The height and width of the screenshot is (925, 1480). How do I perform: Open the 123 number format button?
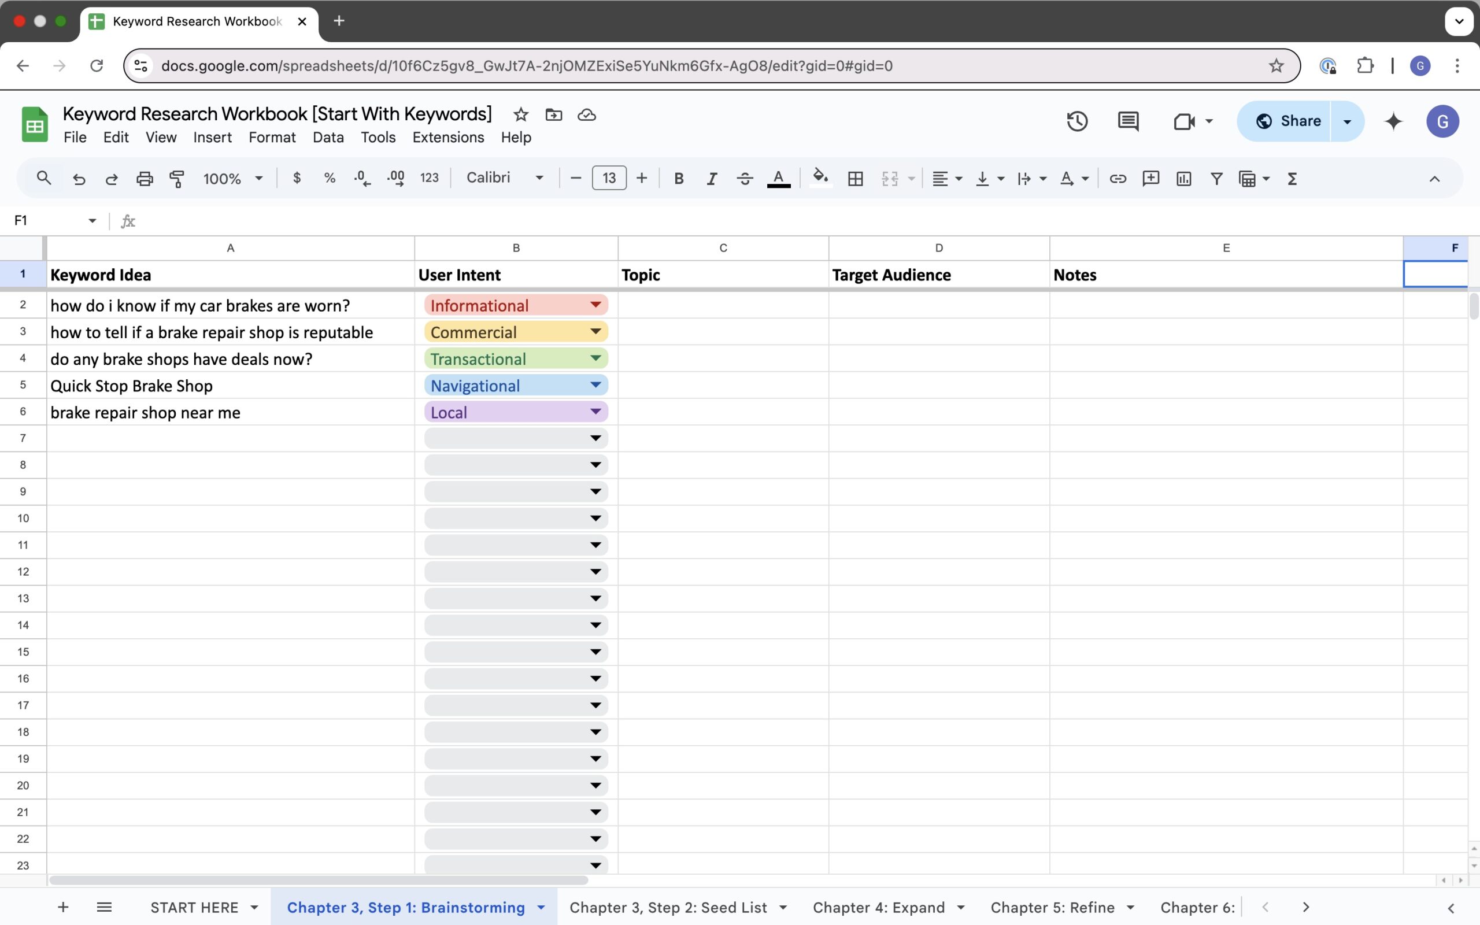(429, 178)
